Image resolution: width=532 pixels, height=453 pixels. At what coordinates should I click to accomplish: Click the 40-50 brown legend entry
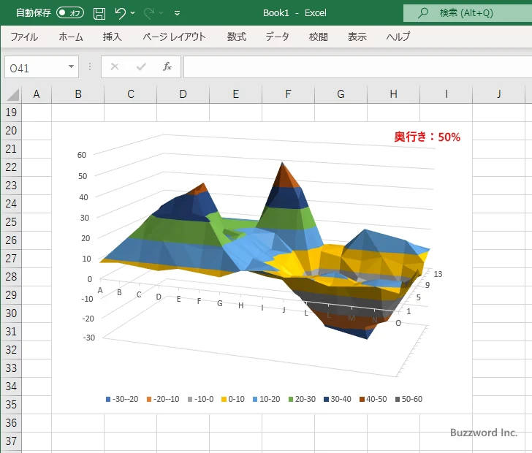[x=373, y=399]
